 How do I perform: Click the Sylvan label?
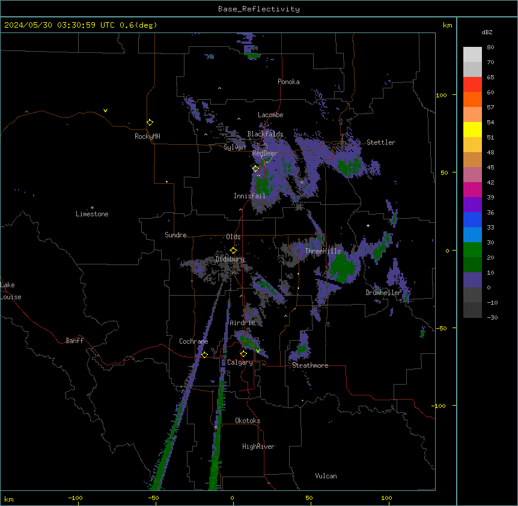point(234,147)
